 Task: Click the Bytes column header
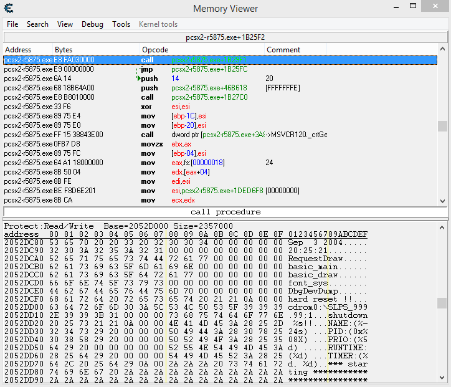(64, 50)
